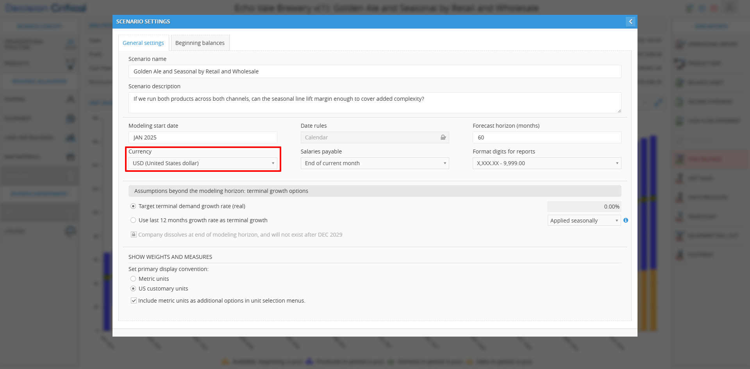Viewport: 750px width, 369px height.
Task: Click the Scenario name text field
Action: [375, 71]
